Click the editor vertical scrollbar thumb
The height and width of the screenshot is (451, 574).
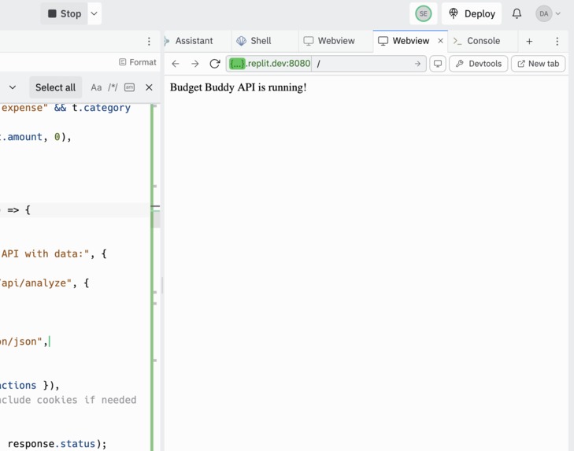pos(155,219)
